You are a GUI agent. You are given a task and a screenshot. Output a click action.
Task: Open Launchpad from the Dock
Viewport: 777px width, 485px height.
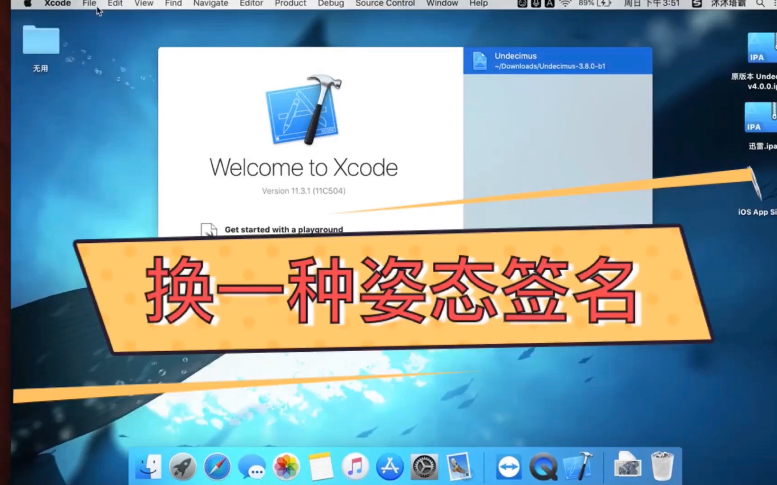coord(183,466)
